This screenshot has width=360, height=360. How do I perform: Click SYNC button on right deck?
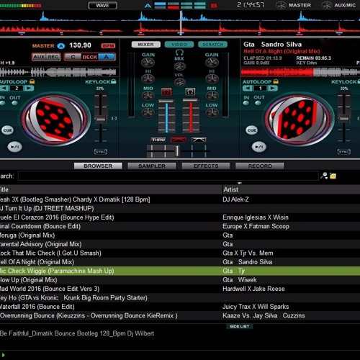pyautogui.click(x=344, y=152)
